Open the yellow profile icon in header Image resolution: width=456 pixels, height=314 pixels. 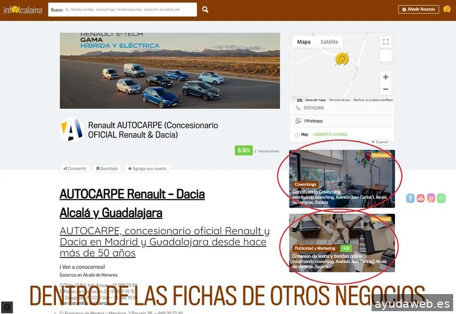click(447, 9)
